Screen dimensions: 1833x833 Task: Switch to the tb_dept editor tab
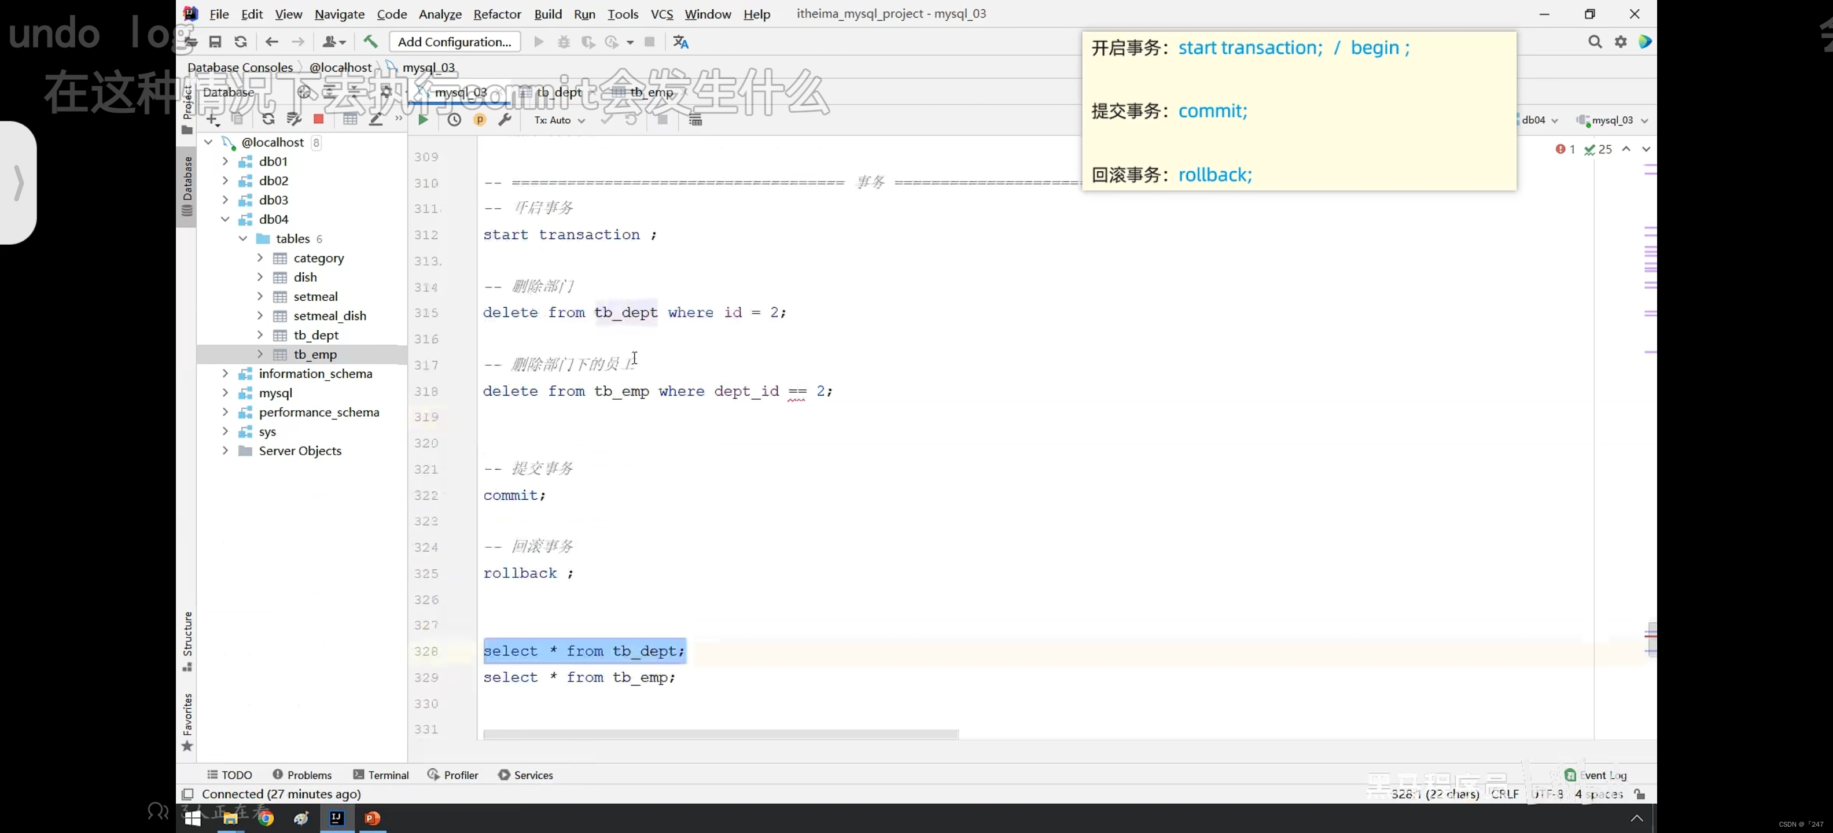[x=558, y=92]
